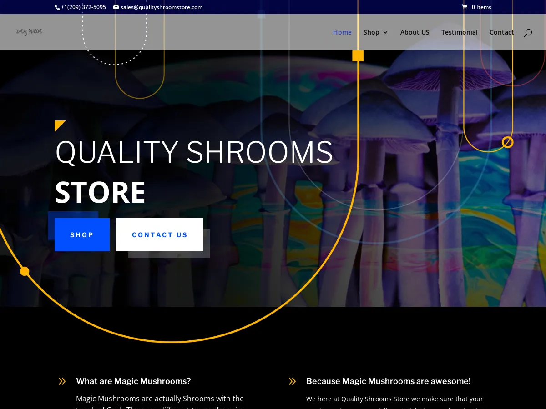Open the sales@qualityshroomstore.com email link
Image resolution: width=546 pixels, height=409 pixels.
tap(162, 7)
